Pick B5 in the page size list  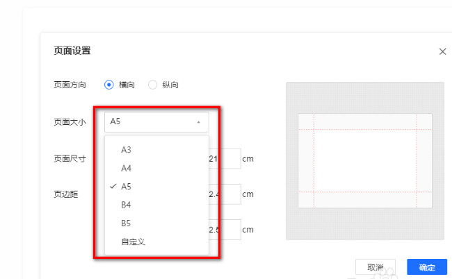[127, 223]
